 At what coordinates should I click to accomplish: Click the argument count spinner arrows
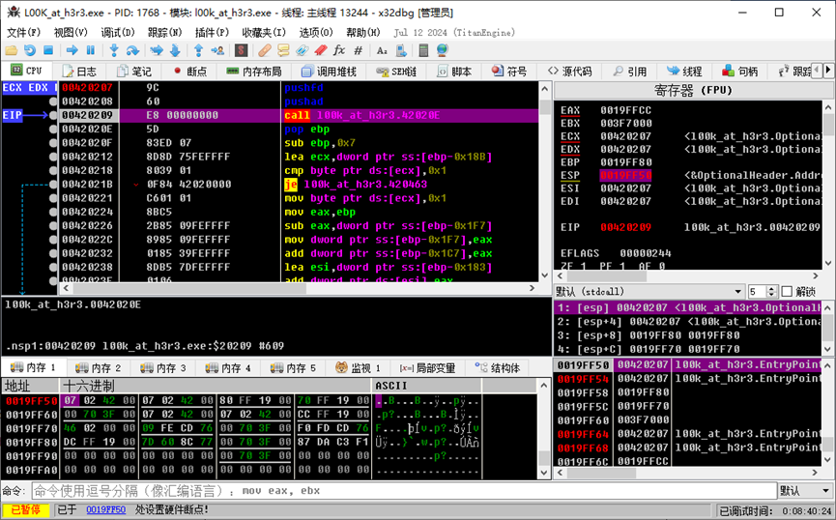[771, 291]
